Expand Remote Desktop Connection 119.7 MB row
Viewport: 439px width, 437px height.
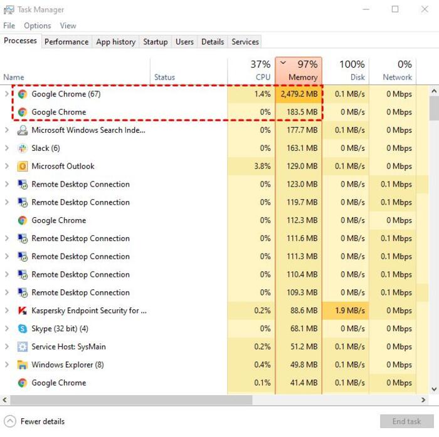pyautogui.click(x=7, y=202)
